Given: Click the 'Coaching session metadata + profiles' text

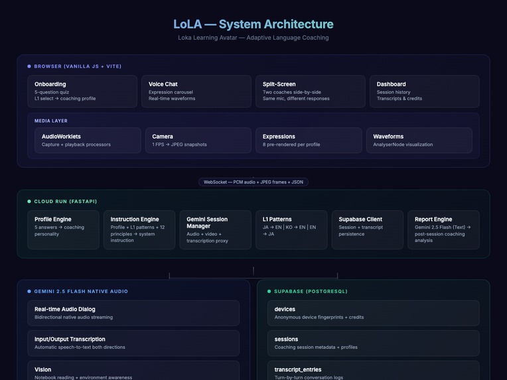Looking at the screenshot, I should [x=316, y=348].
